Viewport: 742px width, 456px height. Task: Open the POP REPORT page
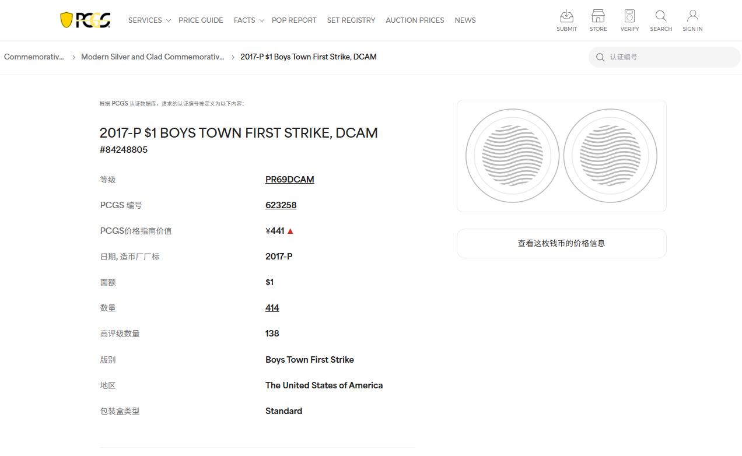[x=294, y=20]
